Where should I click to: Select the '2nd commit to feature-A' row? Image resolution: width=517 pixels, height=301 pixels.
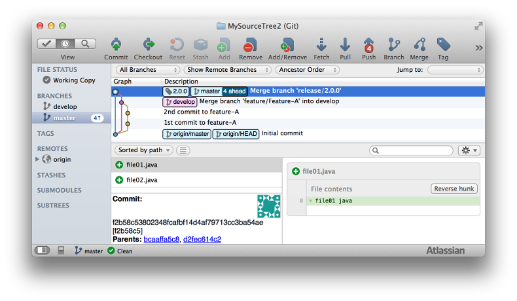pyautogui.click(x=298, y=112)
